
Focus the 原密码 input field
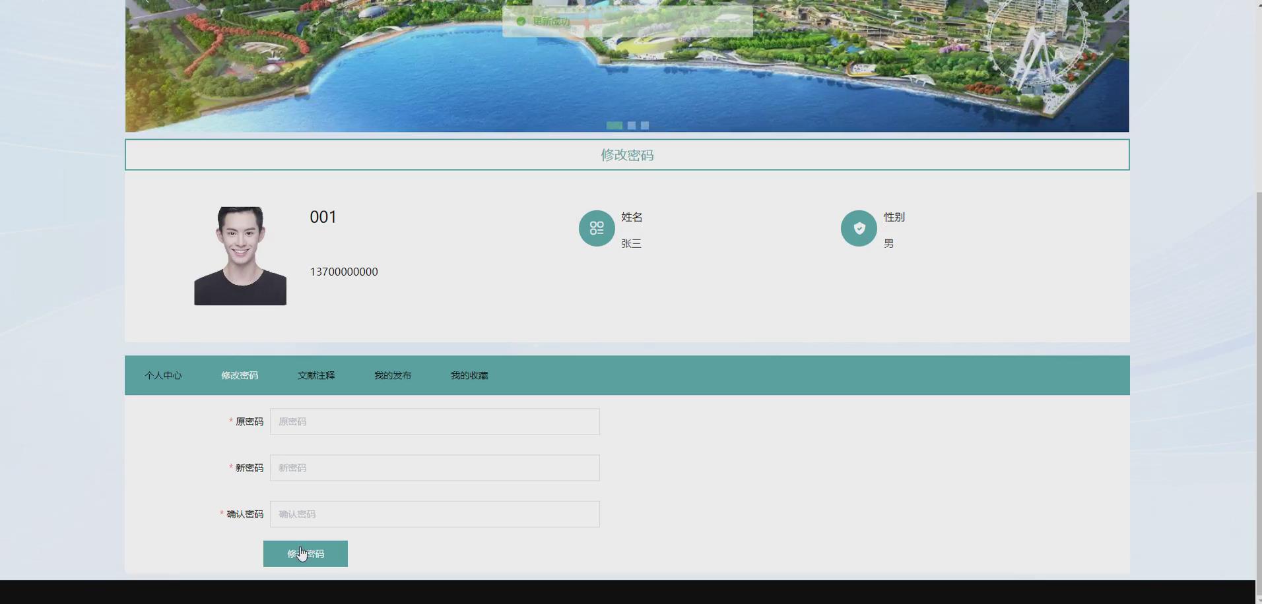coord(435,421)
